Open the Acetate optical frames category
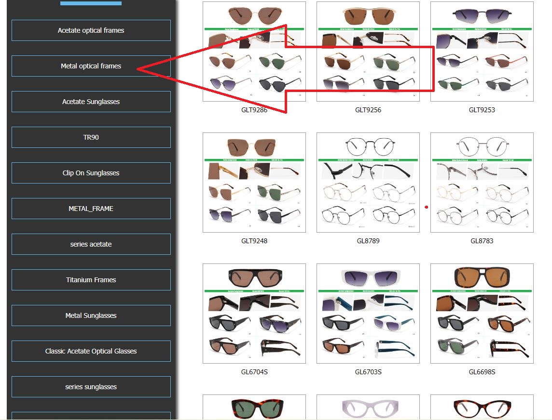 pyautogui.click(x=91, y=30)
